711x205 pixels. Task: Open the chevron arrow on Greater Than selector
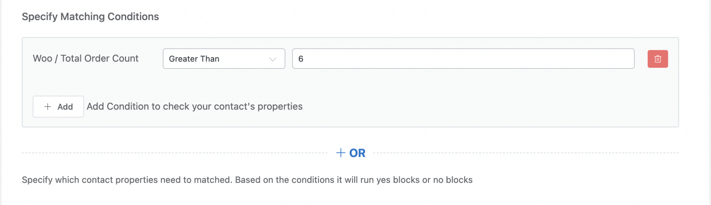coord(274,59)
